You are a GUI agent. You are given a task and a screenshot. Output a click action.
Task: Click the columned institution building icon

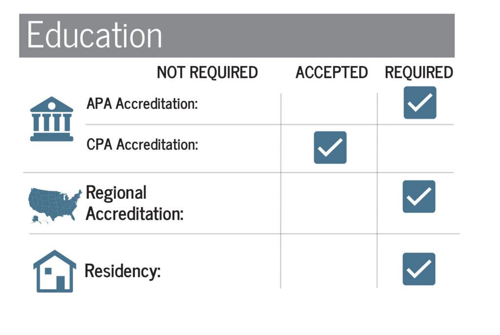[52, 119]
